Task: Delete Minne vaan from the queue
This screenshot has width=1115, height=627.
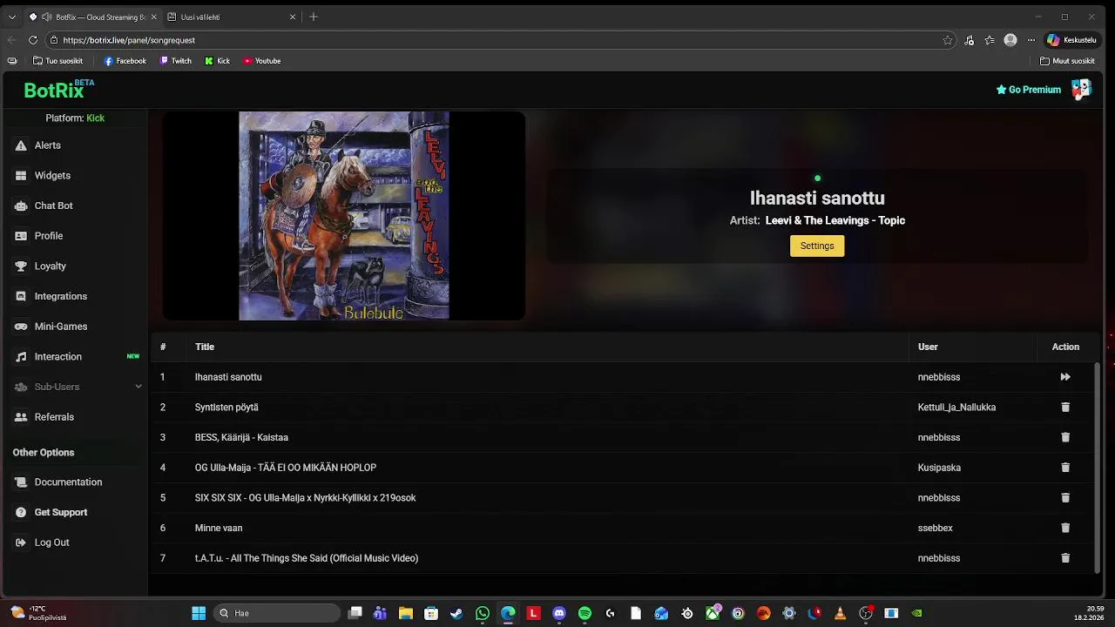Action: point(1064,528)
